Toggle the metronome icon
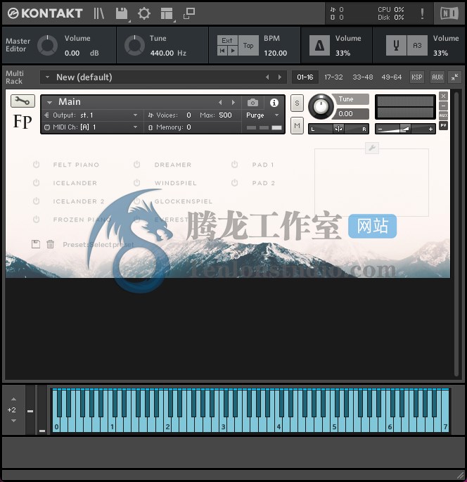Image resolution: width=467 pixels, height=482 pixels. pyautogui.click(x=319, y=46)
